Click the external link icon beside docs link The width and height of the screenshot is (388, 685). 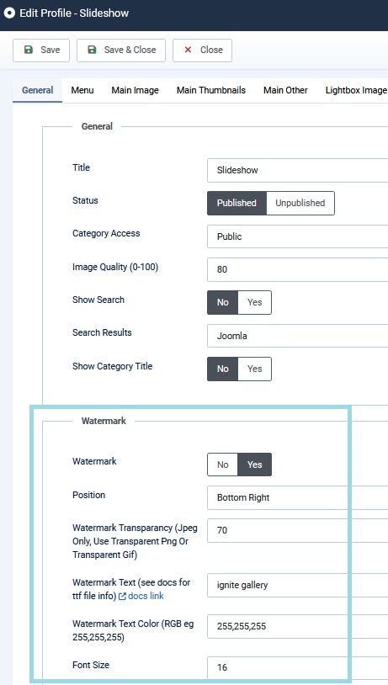click(x=122, y=597)
